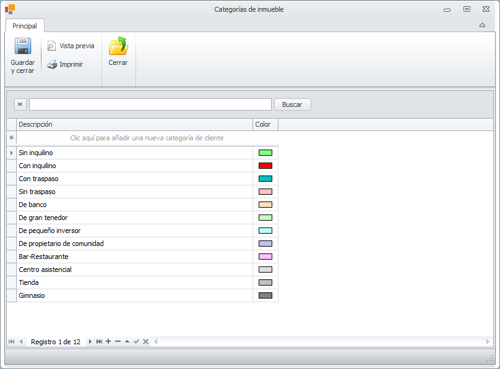The image size is (500, 369).
Task: Click the swatch for Bar-Restaurante
Action: point(265,257)
